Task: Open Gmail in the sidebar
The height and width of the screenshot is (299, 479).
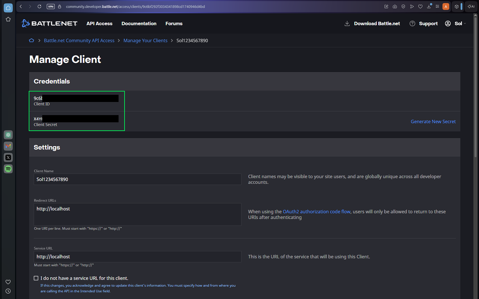Action: (8, 146)
